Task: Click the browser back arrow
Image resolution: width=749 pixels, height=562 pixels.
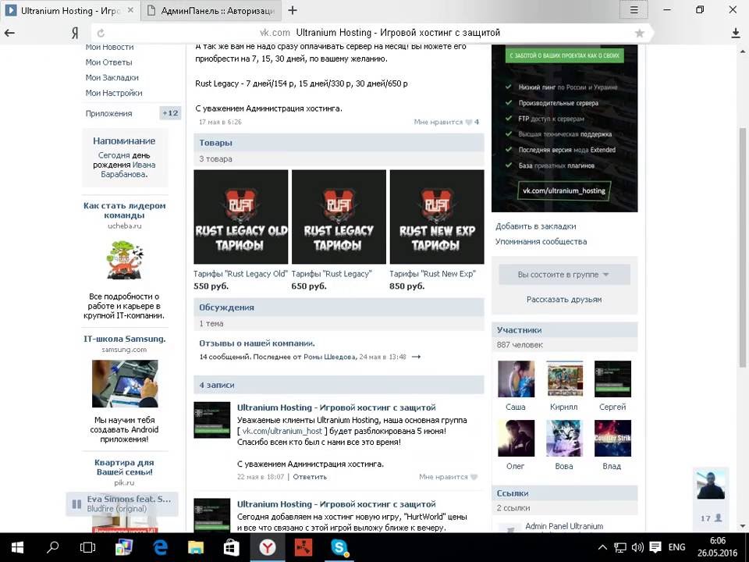Action: pyautogui.click(x=9, y=33)
